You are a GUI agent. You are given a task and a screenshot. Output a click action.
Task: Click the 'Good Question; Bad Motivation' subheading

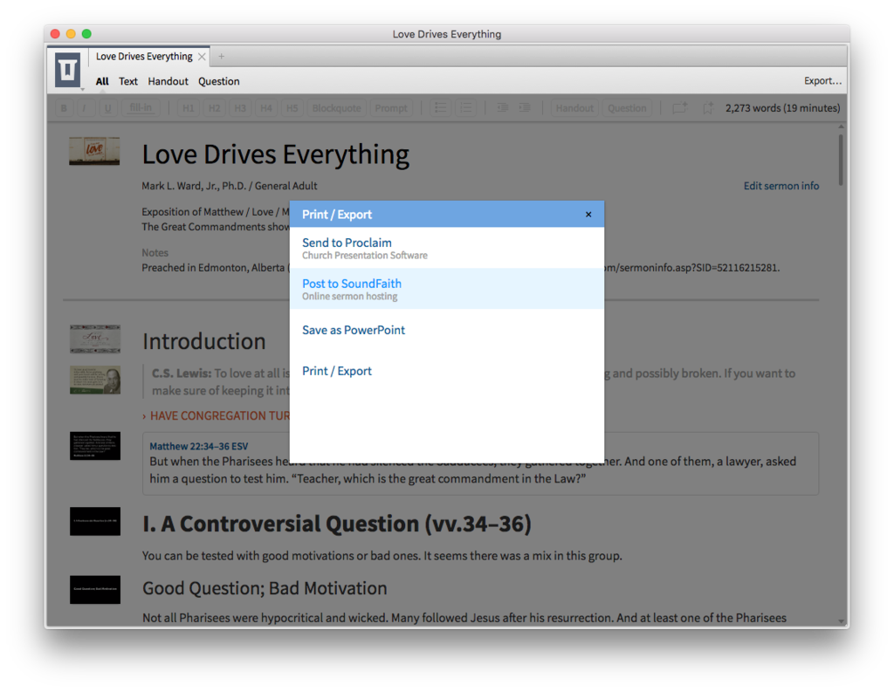coord(265,588)
